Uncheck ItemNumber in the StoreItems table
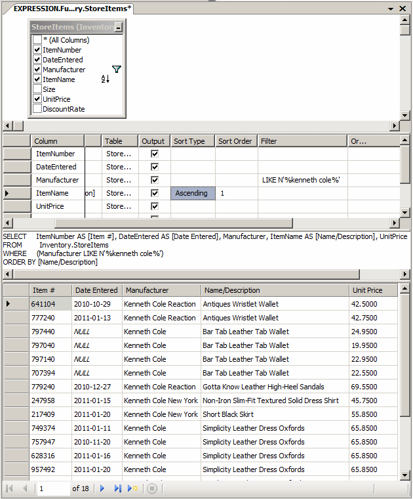Viewport: 413px width, 499px height. tap(37, 50)
